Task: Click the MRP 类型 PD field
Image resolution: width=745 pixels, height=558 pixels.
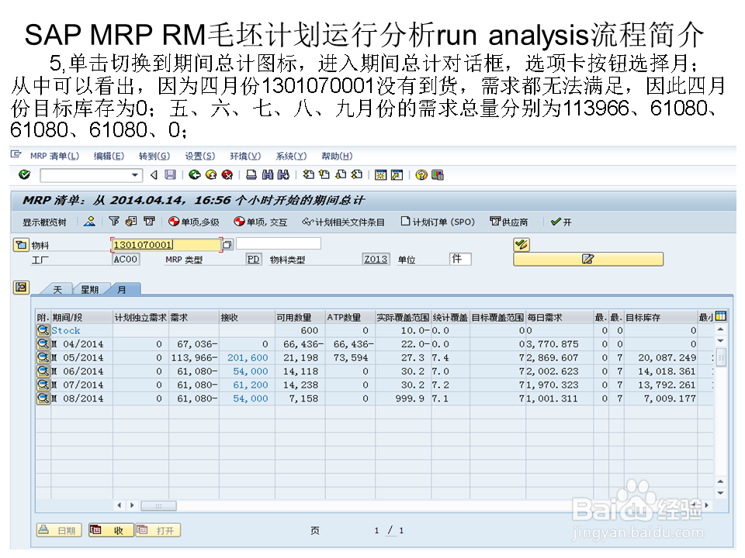Action: point(253,260)
